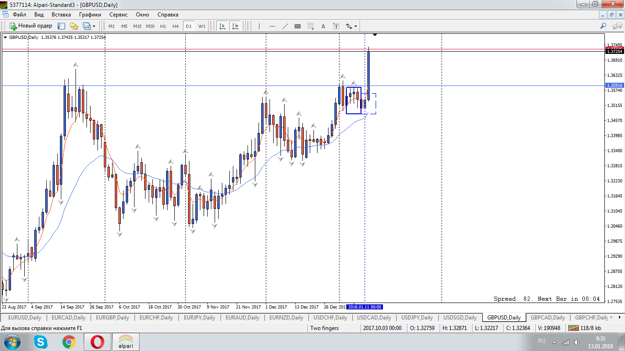The width and height of the screenshot is (625, 351).
Task: Click the 1.35916 price level label
Action: coord(614,85)
